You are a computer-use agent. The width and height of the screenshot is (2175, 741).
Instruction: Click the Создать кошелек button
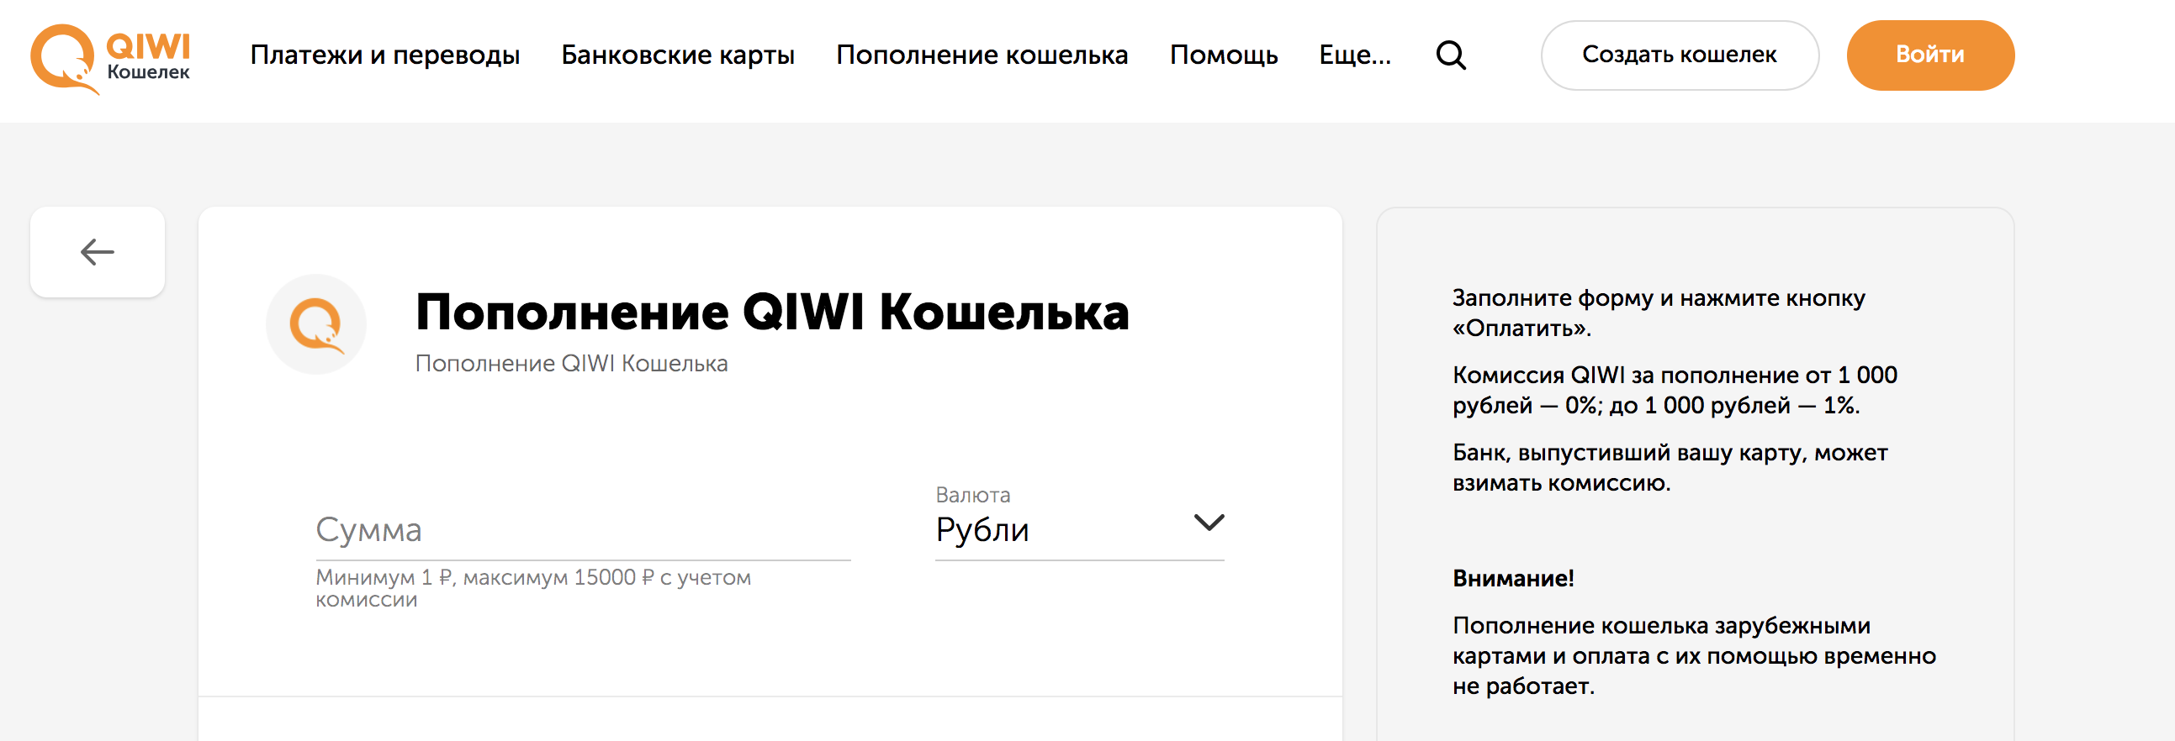click(x=1680, y=55)
